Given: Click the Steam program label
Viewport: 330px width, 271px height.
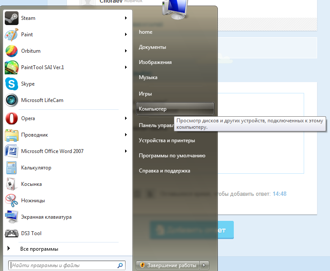Looking at the screenshot, I should tap(28, 18).
